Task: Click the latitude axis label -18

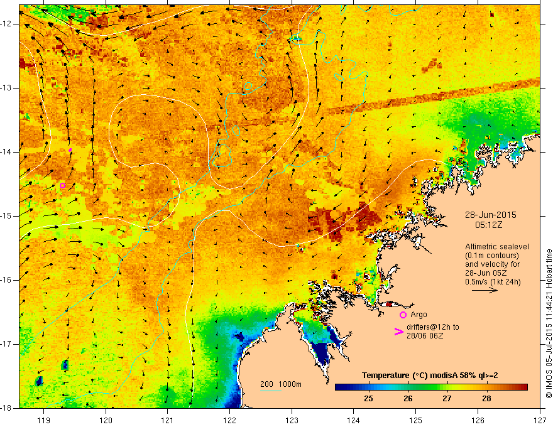Action: coord(6,408)
